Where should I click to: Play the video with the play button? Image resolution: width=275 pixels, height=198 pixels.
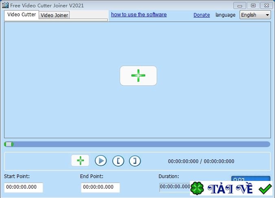[100, 161]
